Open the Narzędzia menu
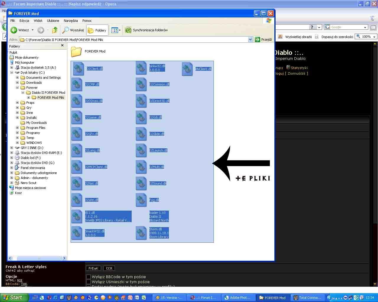The width and height of the screenshot is (378, 302). point(71,21)
